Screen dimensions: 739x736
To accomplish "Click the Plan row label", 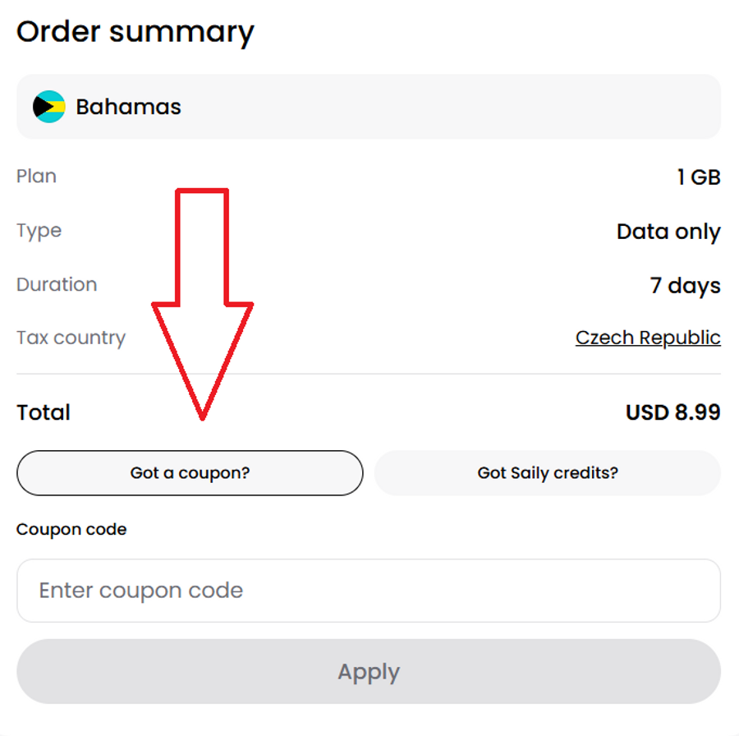I will coord(37,177).
